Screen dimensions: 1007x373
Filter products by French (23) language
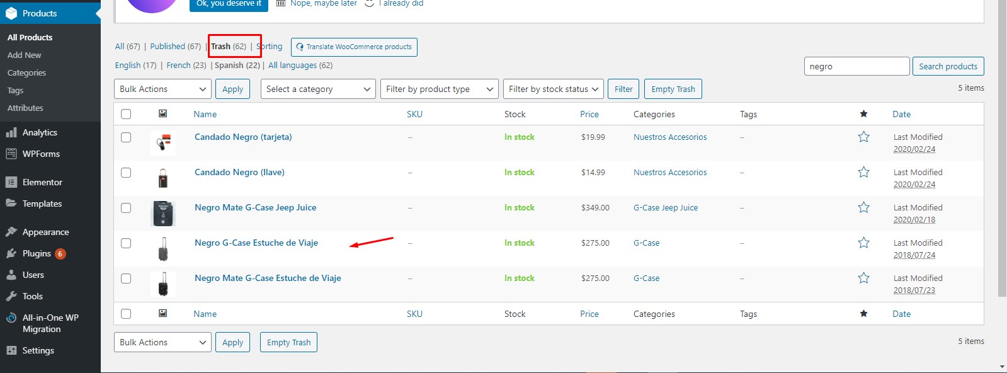(x=186, y=65)
